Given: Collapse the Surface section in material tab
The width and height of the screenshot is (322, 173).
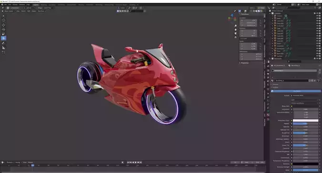Looking at the screenshot, I should click(275, 87).
